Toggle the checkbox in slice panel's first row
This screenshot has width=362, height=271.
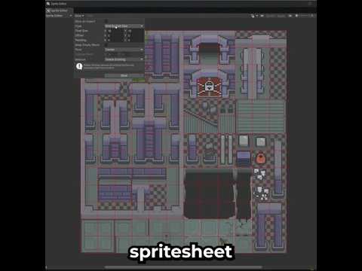point(106,21)
